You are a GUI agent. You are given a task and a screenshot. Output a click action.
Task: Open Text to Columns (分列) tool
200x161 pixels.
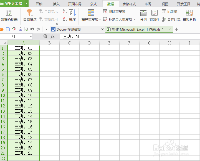point(143,15)
